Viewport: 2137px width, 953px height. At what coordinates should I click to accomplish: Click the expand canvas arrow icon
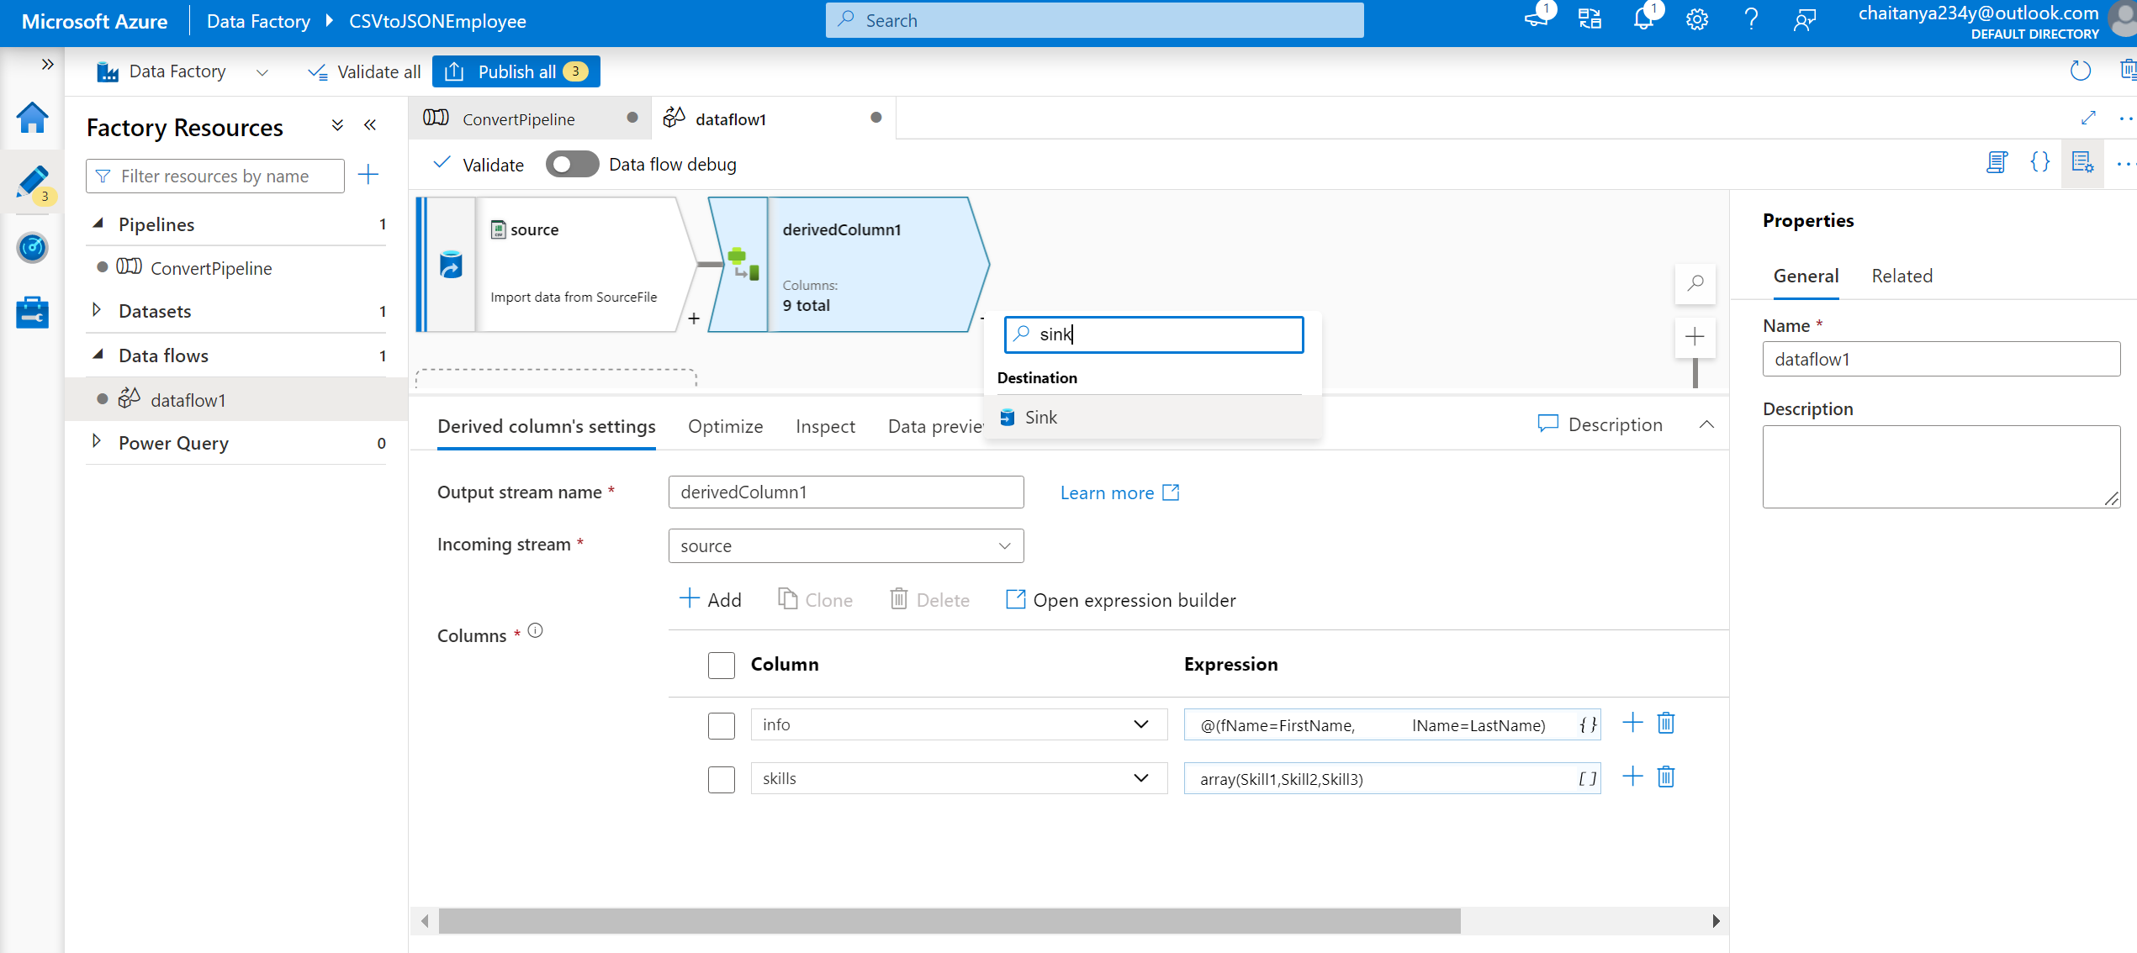2087,118
